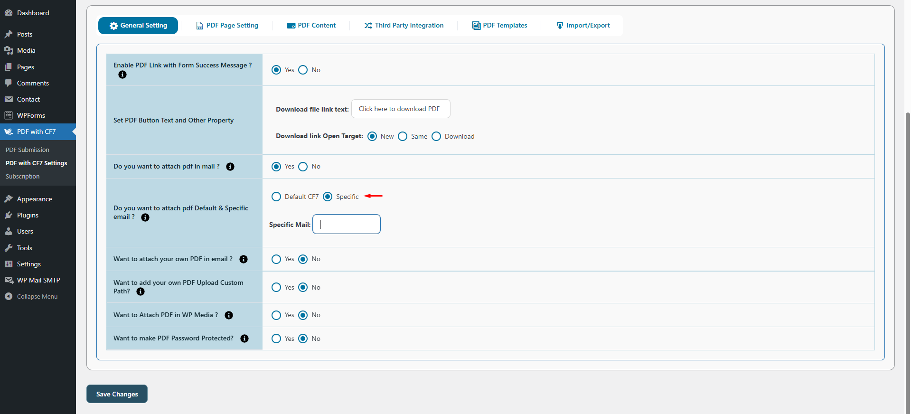Image resolution: width=911 pixels, height=414 pixels.
Task: Select No for attach your own PDF
Action: (x=303, y=259)
